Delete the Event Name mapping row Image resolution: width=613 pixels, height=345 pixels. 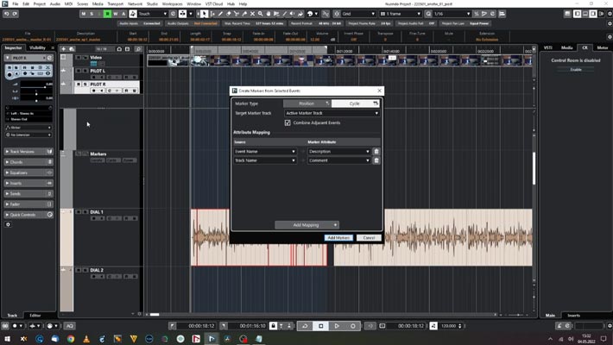coord(376,151)
